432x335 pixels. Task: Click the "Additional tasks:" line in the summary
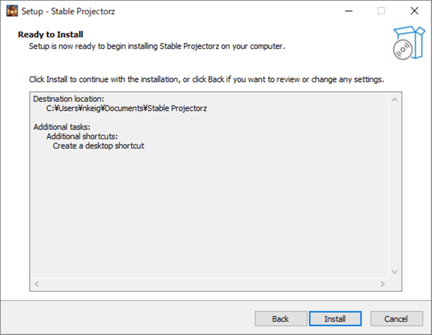62,127
